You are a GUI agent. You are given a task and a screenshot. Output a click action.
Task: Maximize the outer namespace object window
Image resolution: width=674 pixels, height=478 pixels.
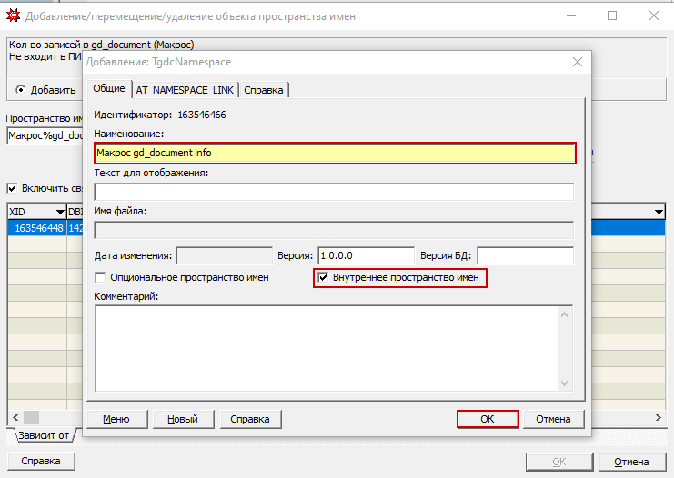[x=611, y=16]
